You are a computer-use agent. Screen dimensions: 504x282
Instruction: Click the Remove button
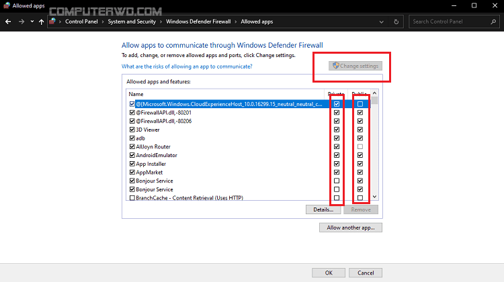click(x=361, y=209)
